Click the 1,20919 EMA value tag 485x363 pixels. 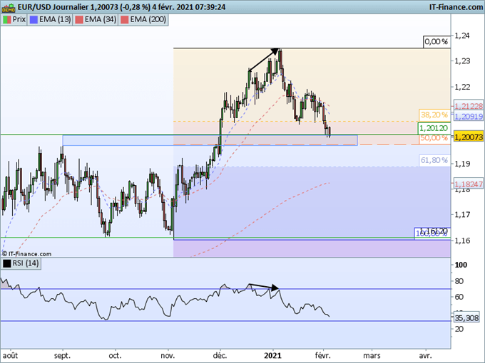tap(469, 116)
